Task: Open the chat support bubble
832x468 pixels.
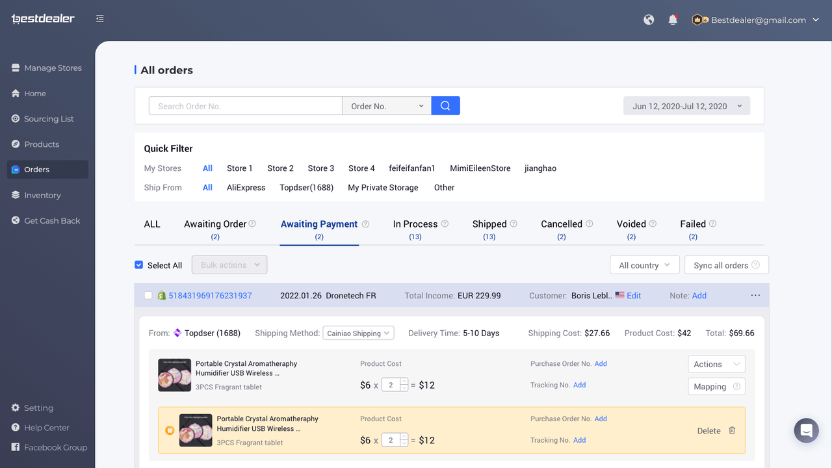Action: click(x=806, y=430)
